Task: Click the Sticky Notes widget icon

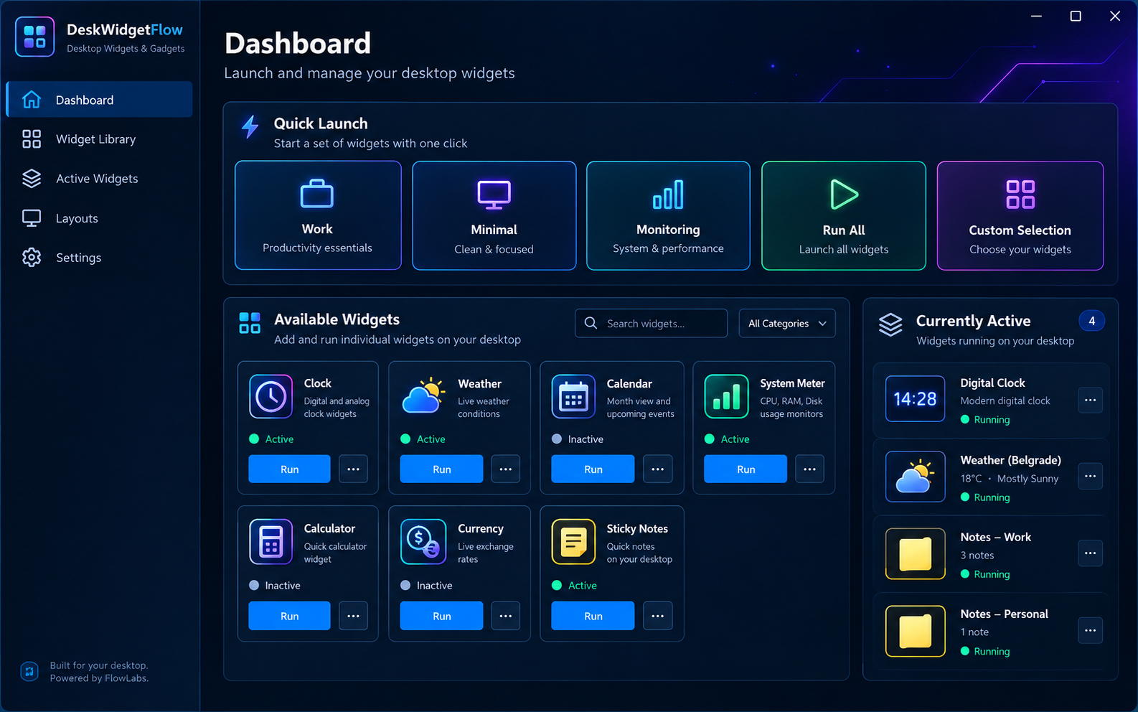Action: tap(573, 541)
